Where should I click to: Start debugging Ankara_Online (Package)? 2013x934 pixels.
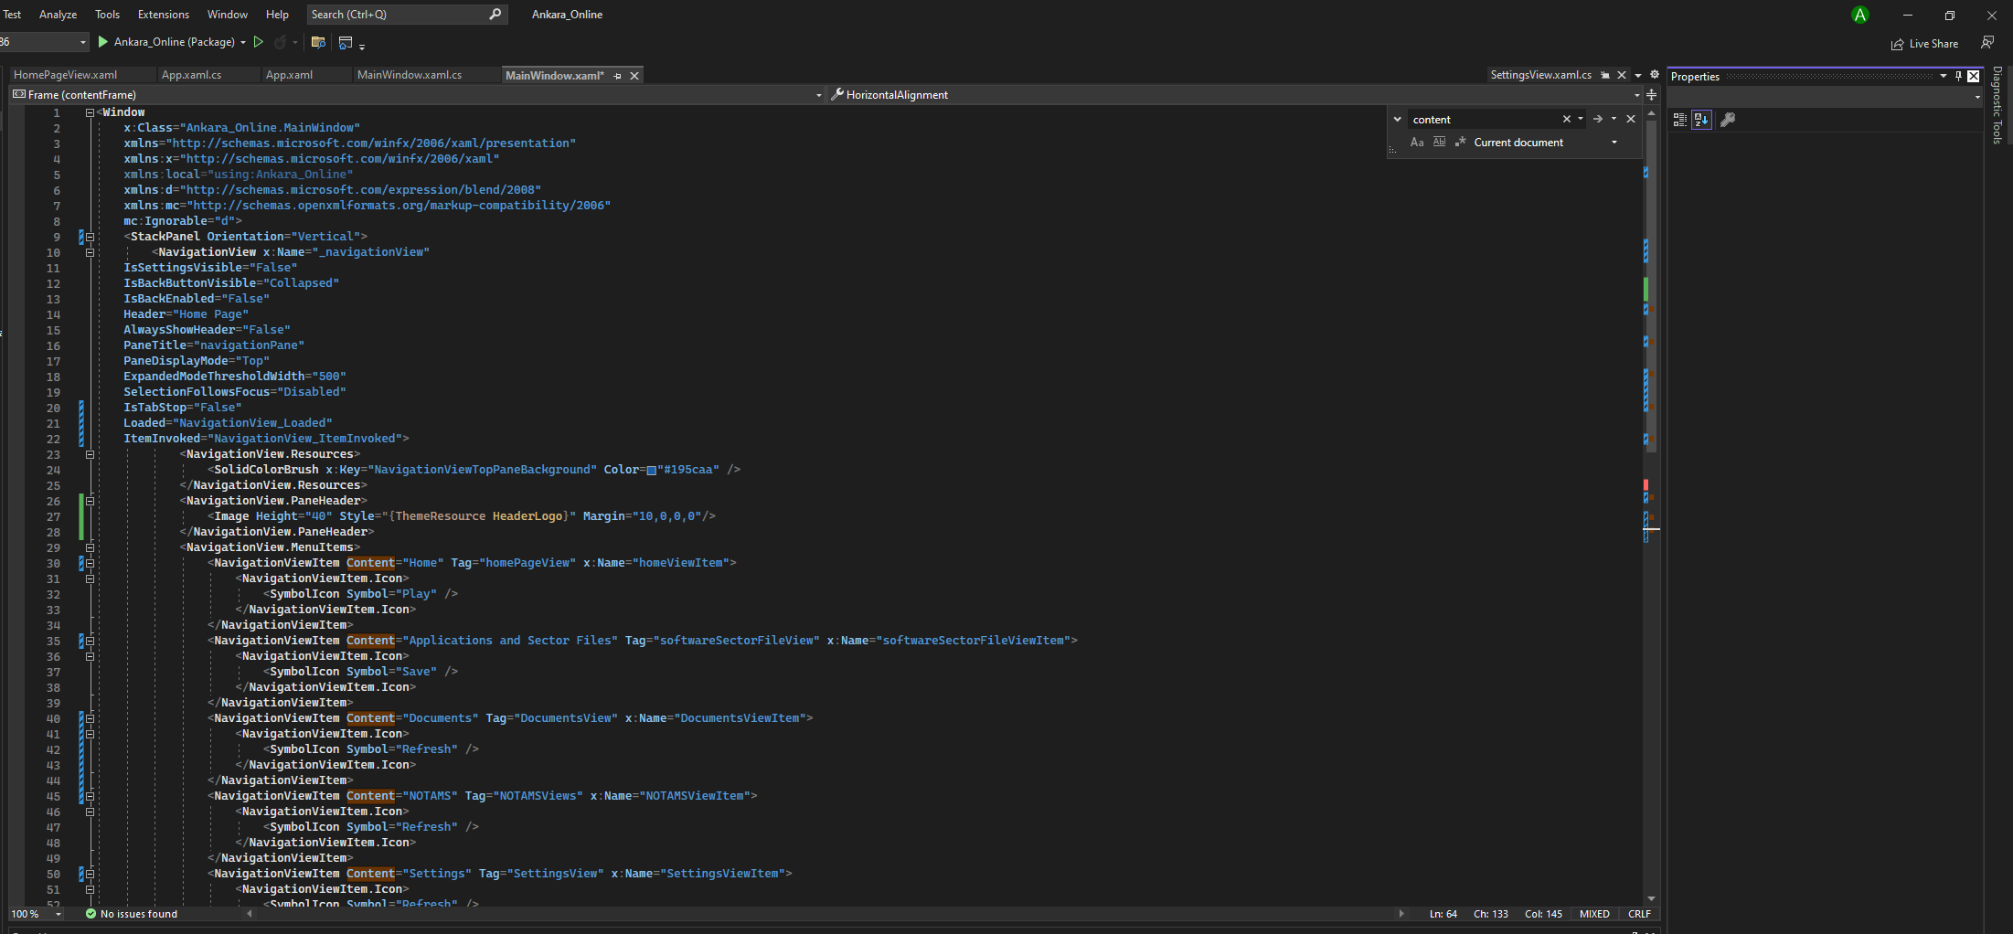(166, 42)
